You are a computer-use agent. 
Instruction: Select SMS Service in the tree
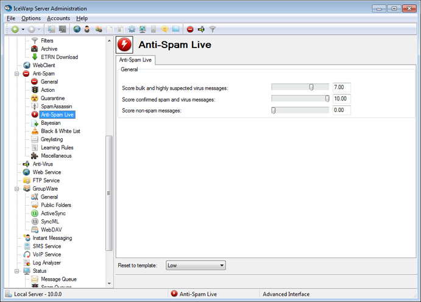tap(47, 246)
